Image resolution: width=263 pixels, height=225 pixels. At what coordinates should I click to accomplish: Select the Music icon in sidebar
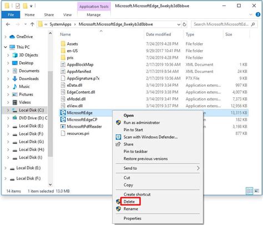[x=15, y=86]
